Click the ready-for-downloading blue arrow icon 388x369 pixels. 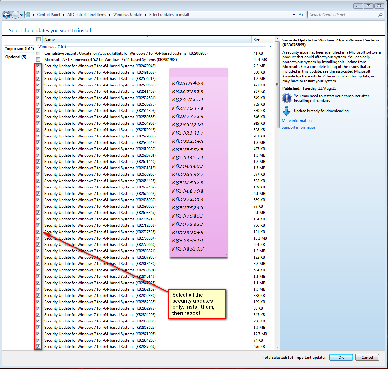pyautogui.click(x=287, y=111)
